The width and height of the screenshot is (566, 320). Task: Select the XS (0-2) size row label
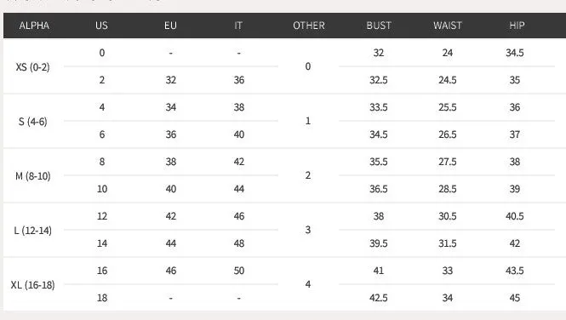pos(33,67)
